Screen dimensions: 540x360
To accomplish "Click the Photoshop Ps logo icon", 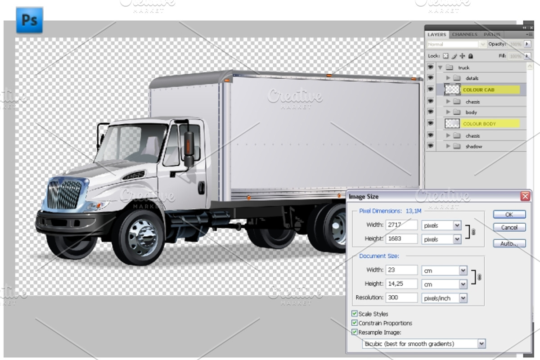I will 29,20.
